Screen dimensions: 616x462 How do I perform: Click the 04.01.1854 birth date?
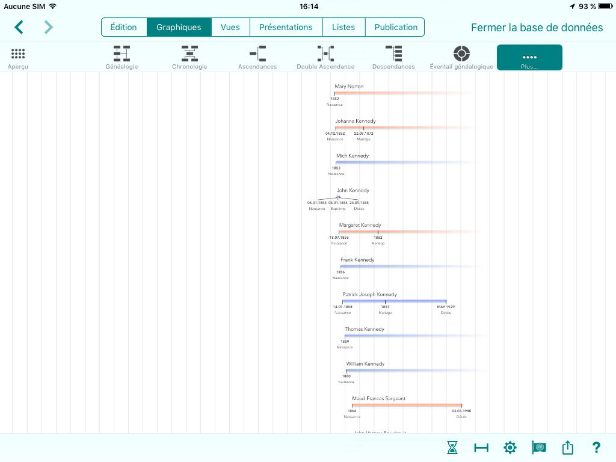click(x=316, y=203)
